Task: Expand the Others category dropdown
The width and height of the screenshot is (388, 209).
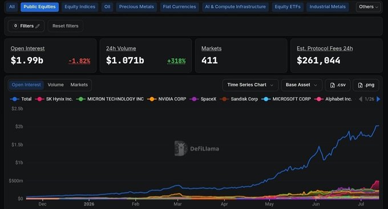Action: (368, 7)
